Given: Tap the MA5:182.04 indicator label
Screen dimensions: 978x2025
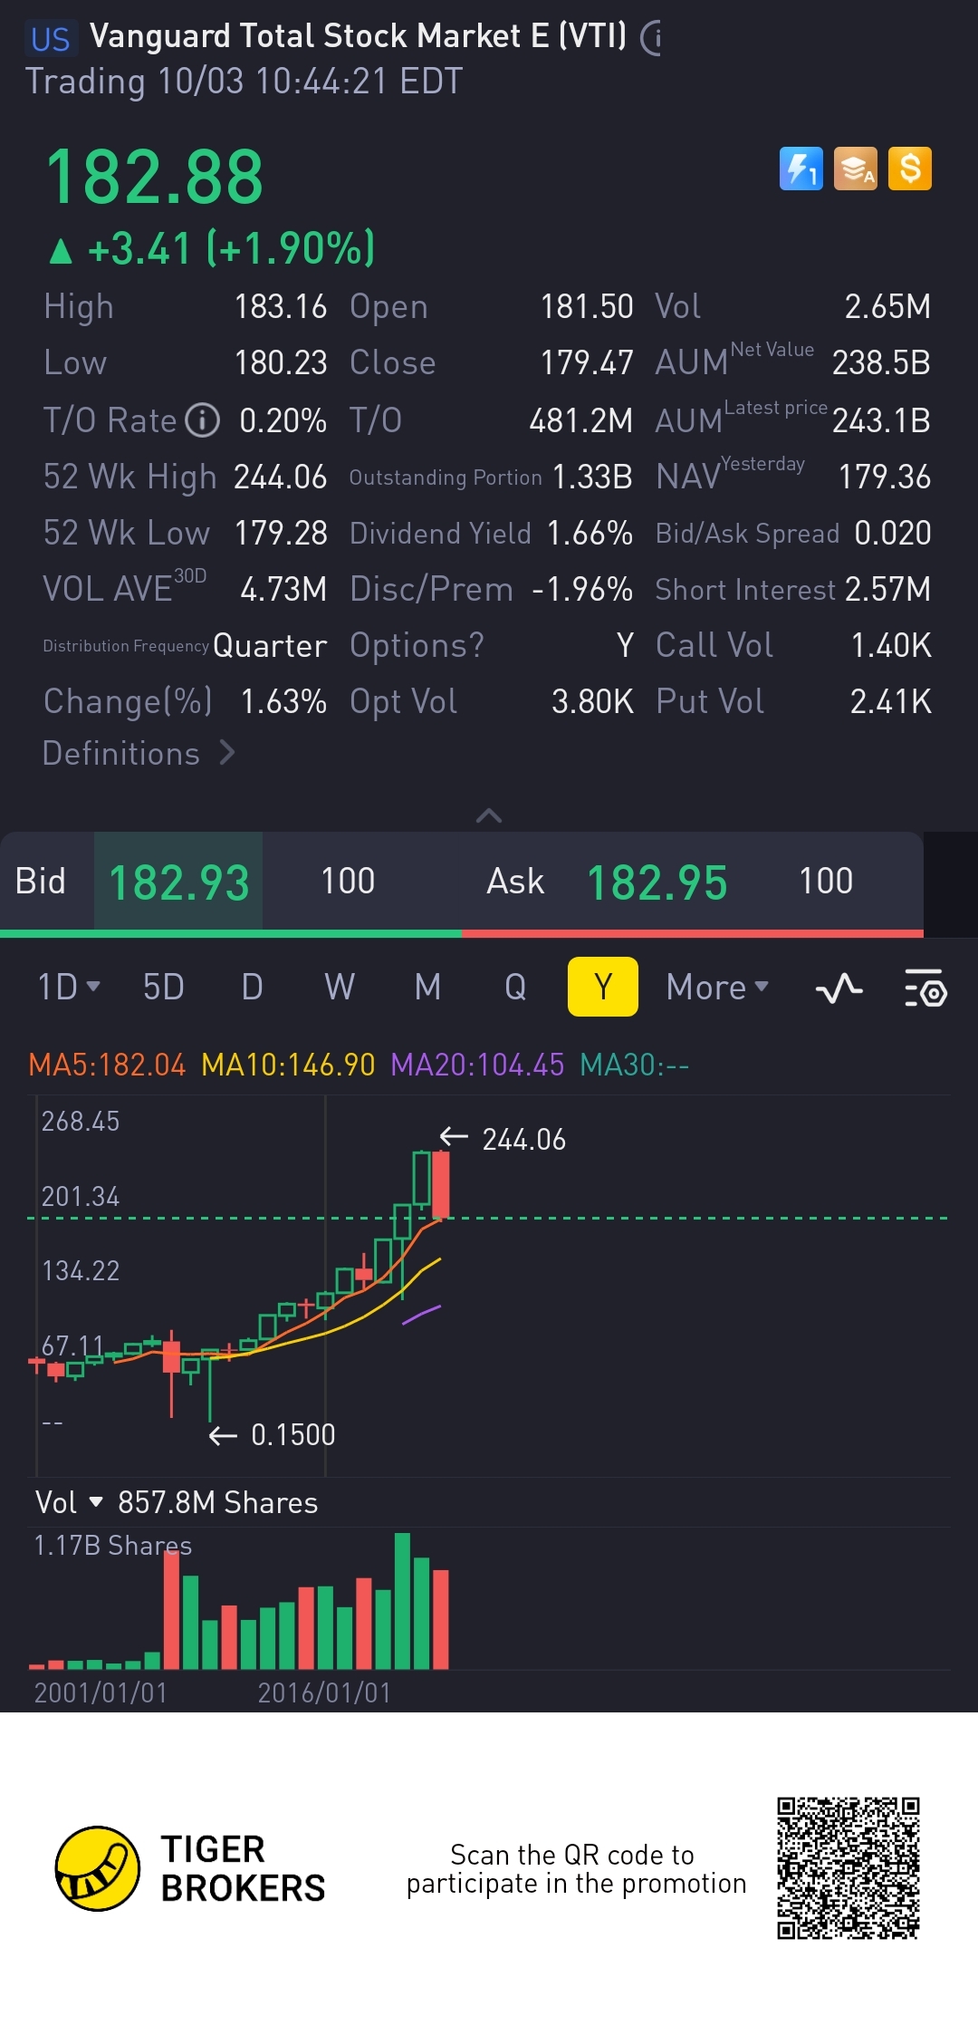Looking at the screenshot, I should click(x=107, y=1065).
